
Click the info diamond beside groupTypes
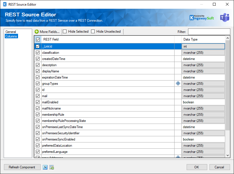click(x=178, y=83)
